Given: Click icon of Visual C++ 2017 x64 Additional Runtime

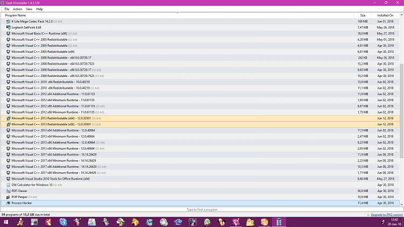Looking at the screenshot, I should click(8, 154).
